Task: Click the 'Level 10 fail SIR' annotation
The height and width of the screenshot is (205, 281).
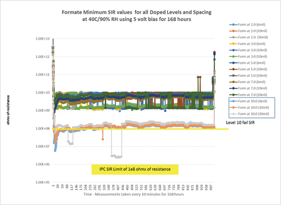Action: [240, 122]
